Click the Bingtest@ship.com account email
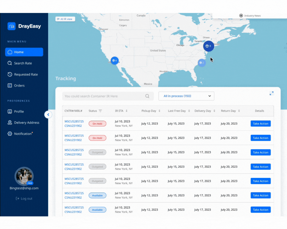 click(24, 188)
